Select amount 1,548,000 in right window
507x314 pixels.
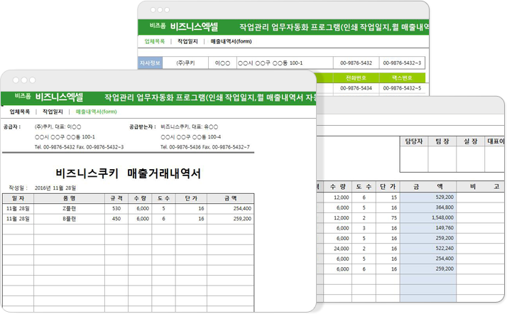(428, 218)
